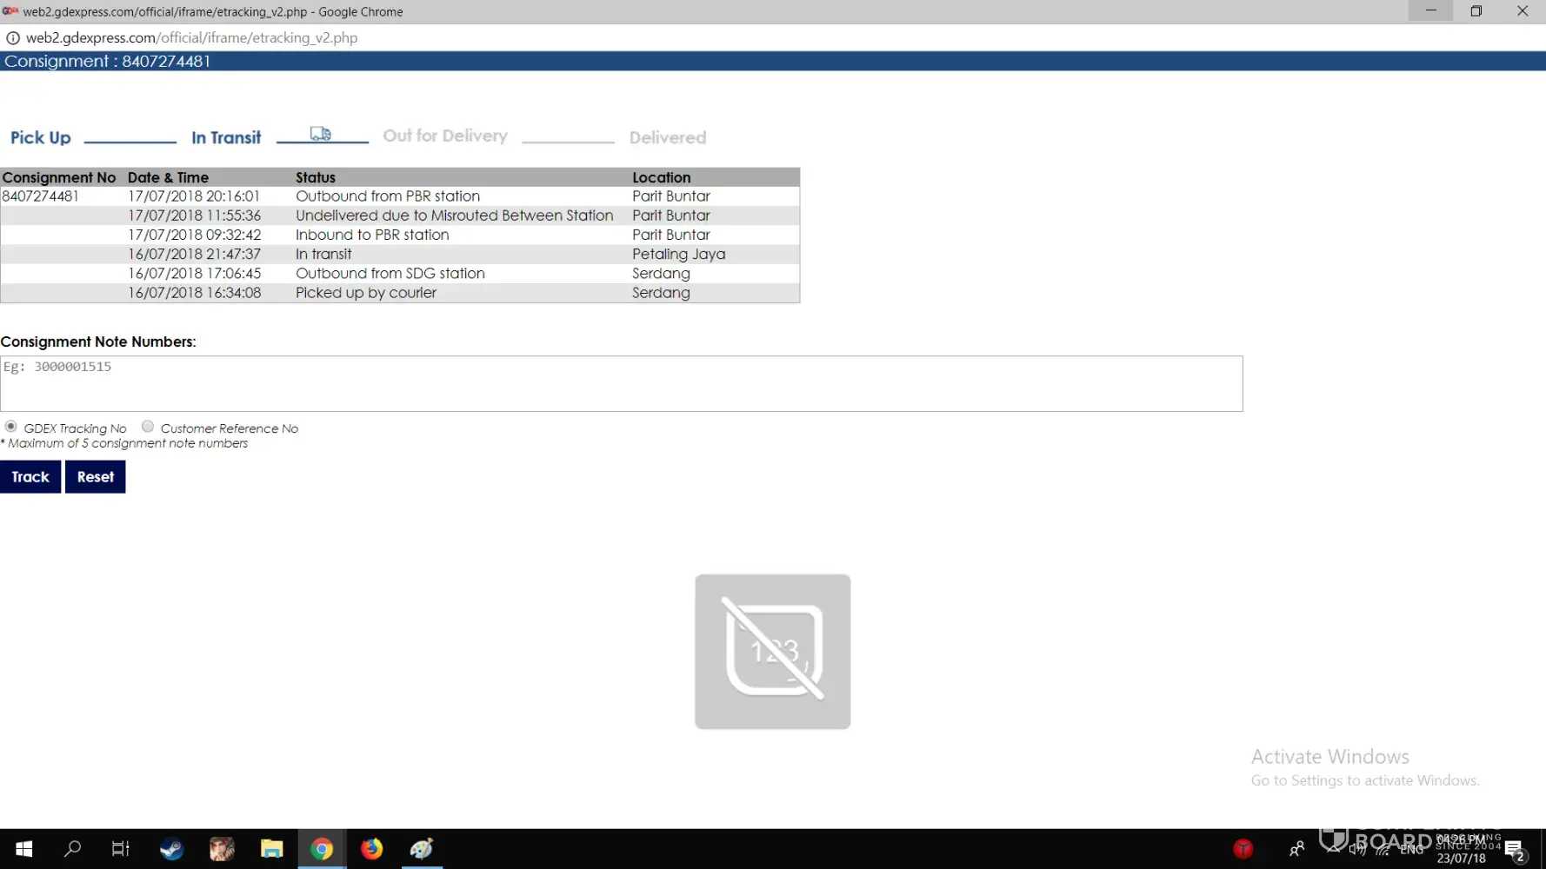Click the Consignment No column header
The height and width of the screenshot is (869, 1546).
pos(59,177)
